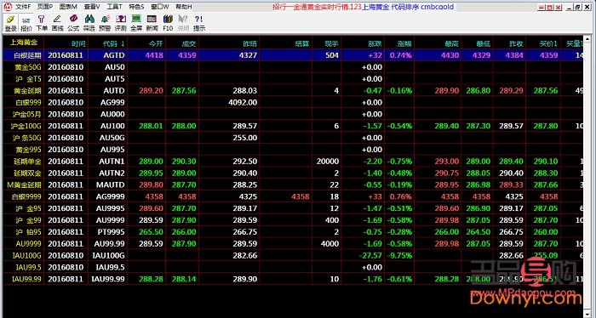Click the F10 books icon

coord(168,23)
